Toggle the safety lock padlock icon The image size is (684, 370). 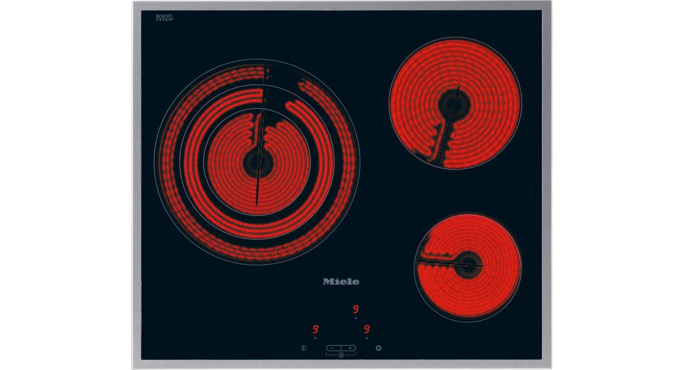341,355
